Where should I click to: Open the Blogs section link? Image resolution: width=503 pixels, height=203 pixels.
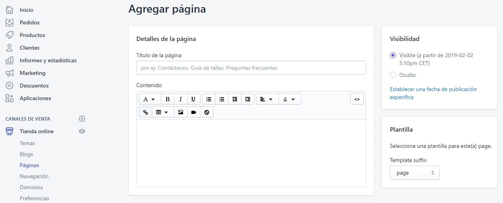[x=26, y=154]
